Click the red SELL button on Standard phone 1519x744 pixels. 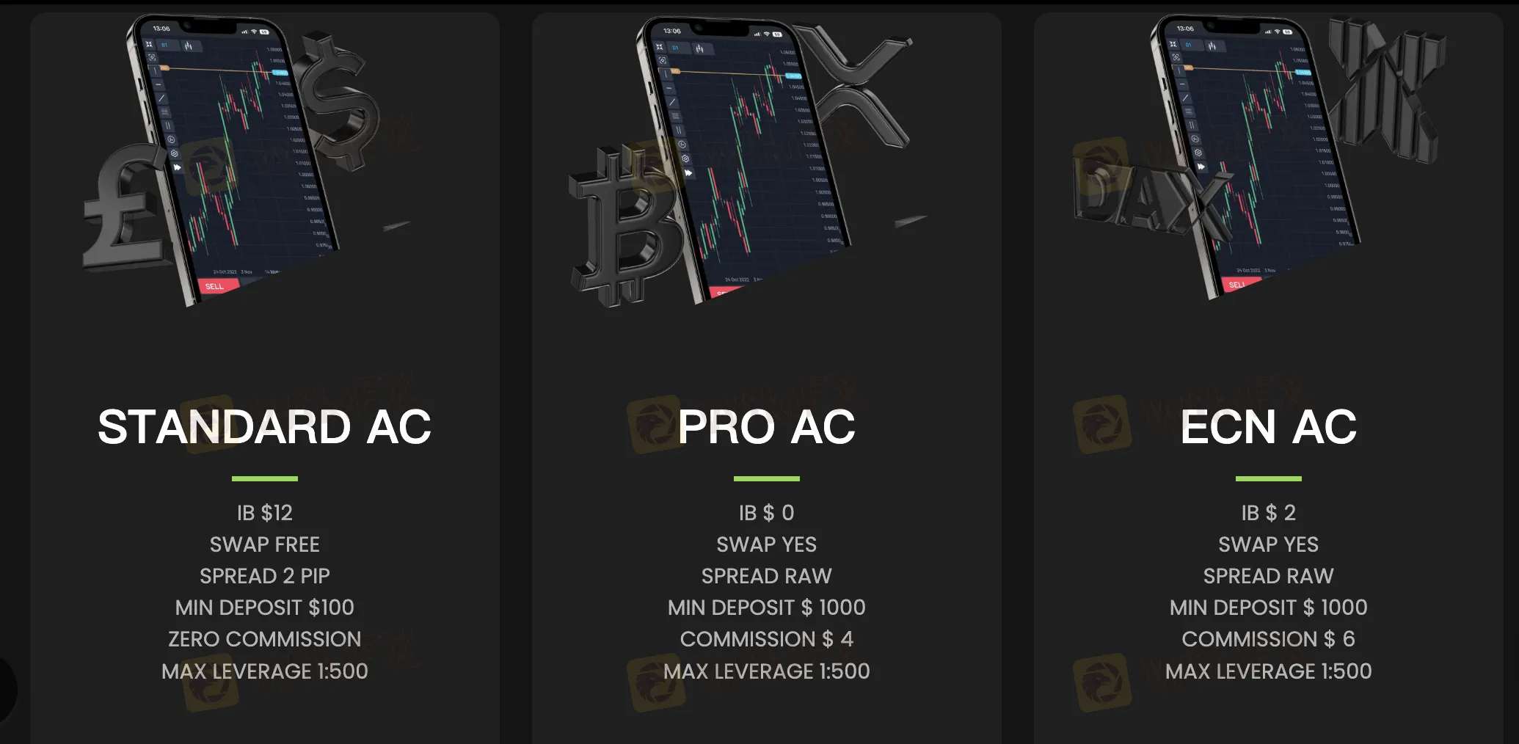pos(216,286)
